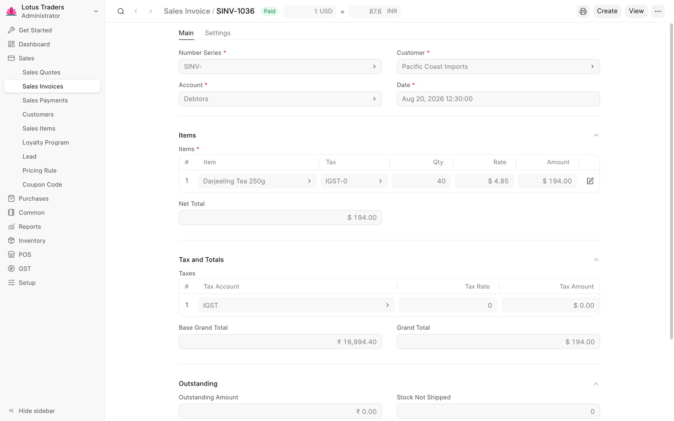Open Setup section in sidebar
The image size is (674, 421).
tap(52, 283)
